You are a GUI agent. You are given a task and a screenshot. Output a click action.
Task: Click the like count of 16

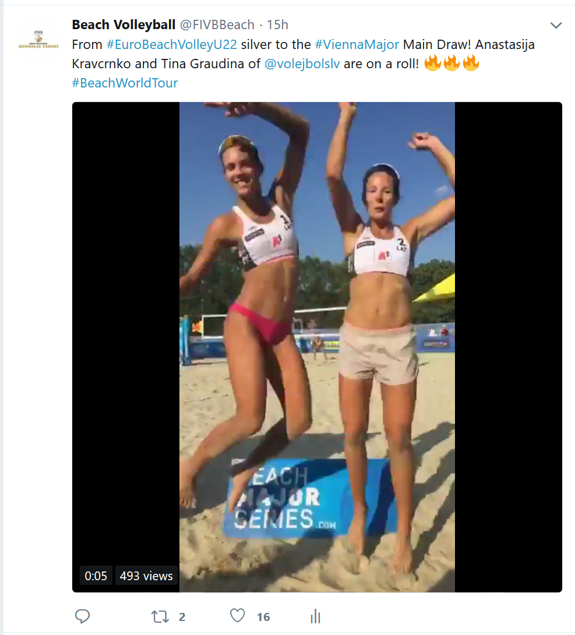coord(263,617)
